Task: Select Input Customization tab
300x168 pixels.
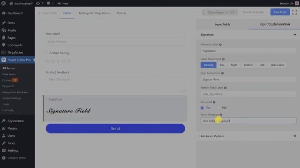Action: pos(274,24)
